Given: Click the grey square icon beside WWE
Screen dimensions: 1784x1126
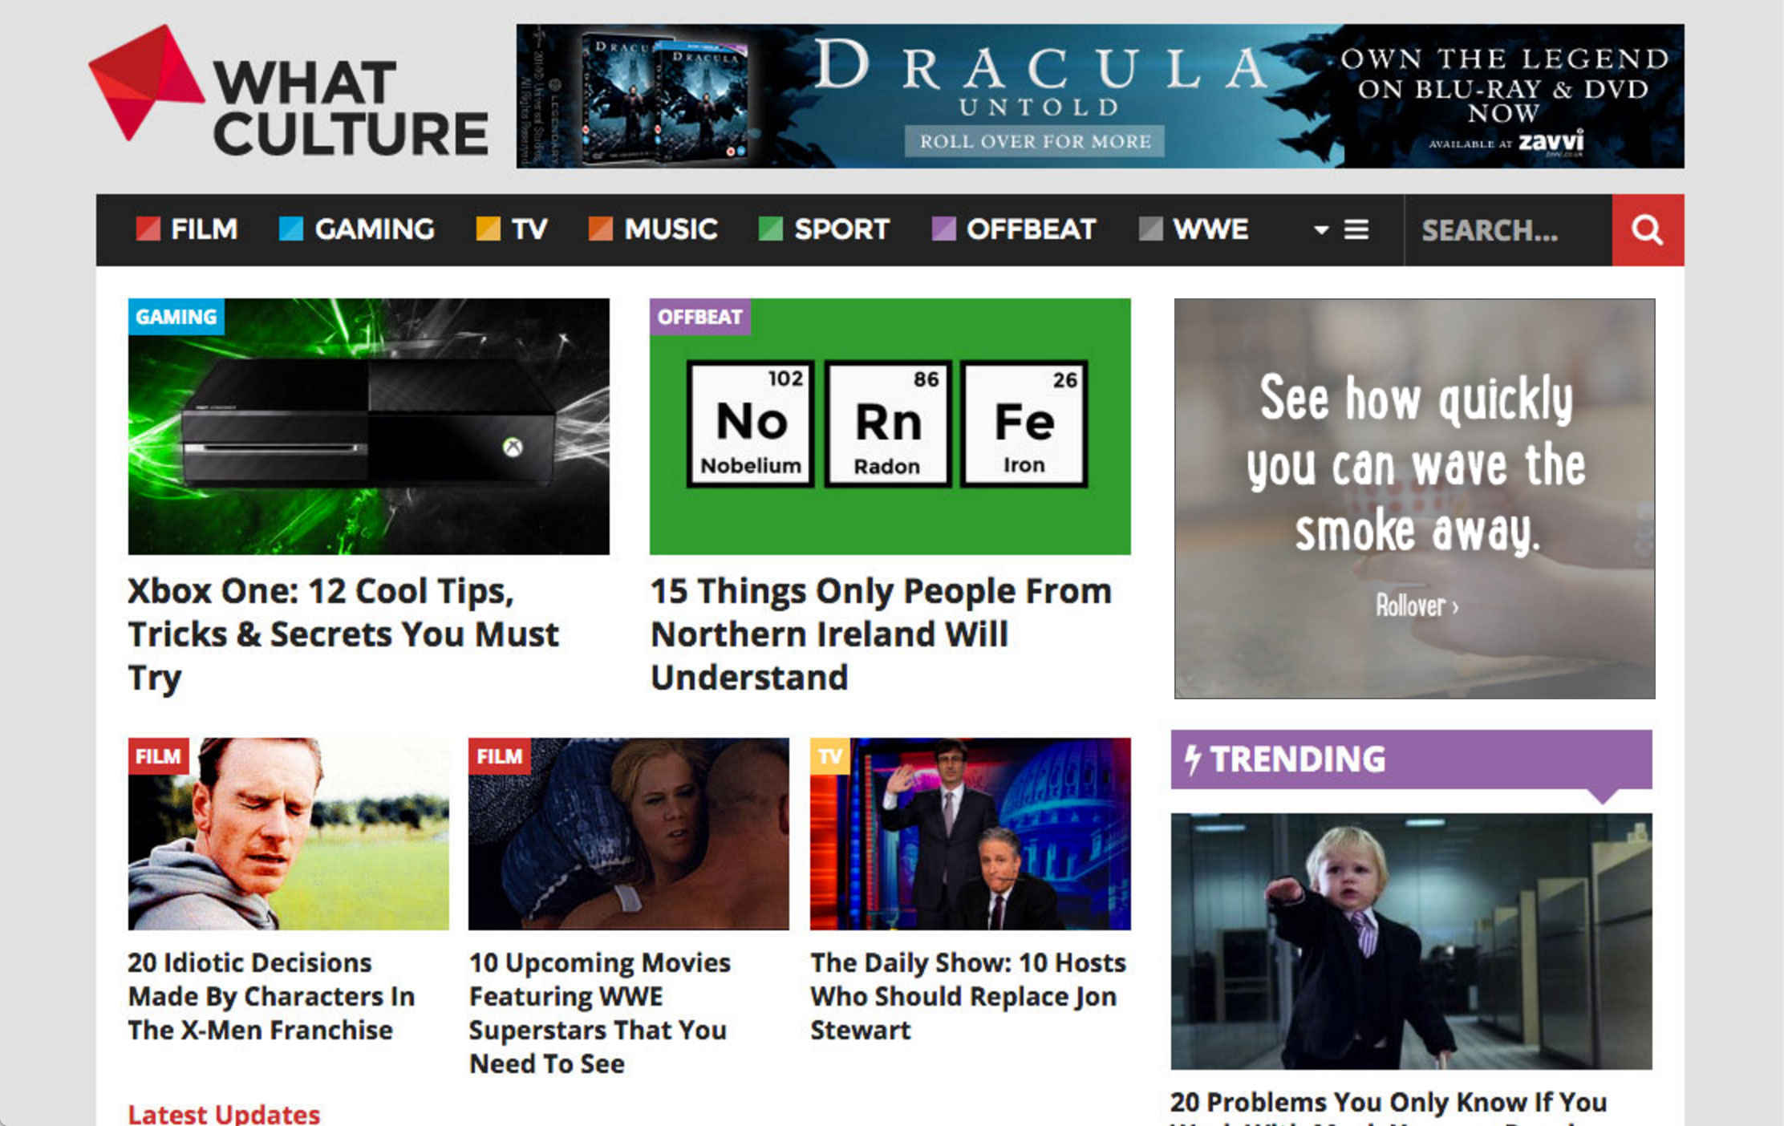Looking at the screenshot, I should pos(1150,229).
